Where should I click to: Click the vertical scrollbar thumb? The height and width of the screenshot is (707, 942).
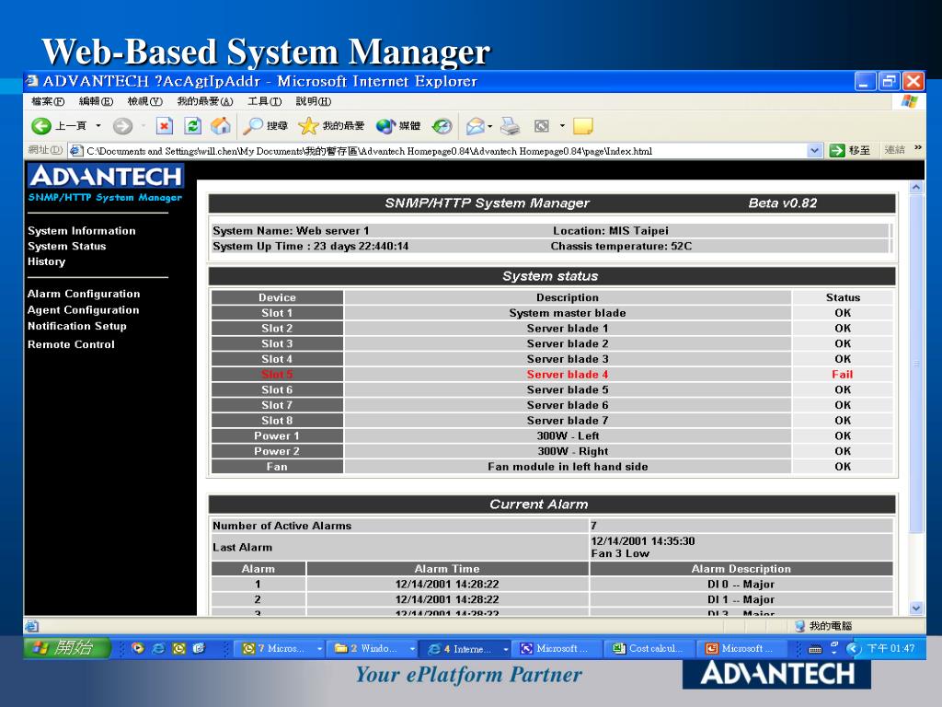click(x=915, y=363)
